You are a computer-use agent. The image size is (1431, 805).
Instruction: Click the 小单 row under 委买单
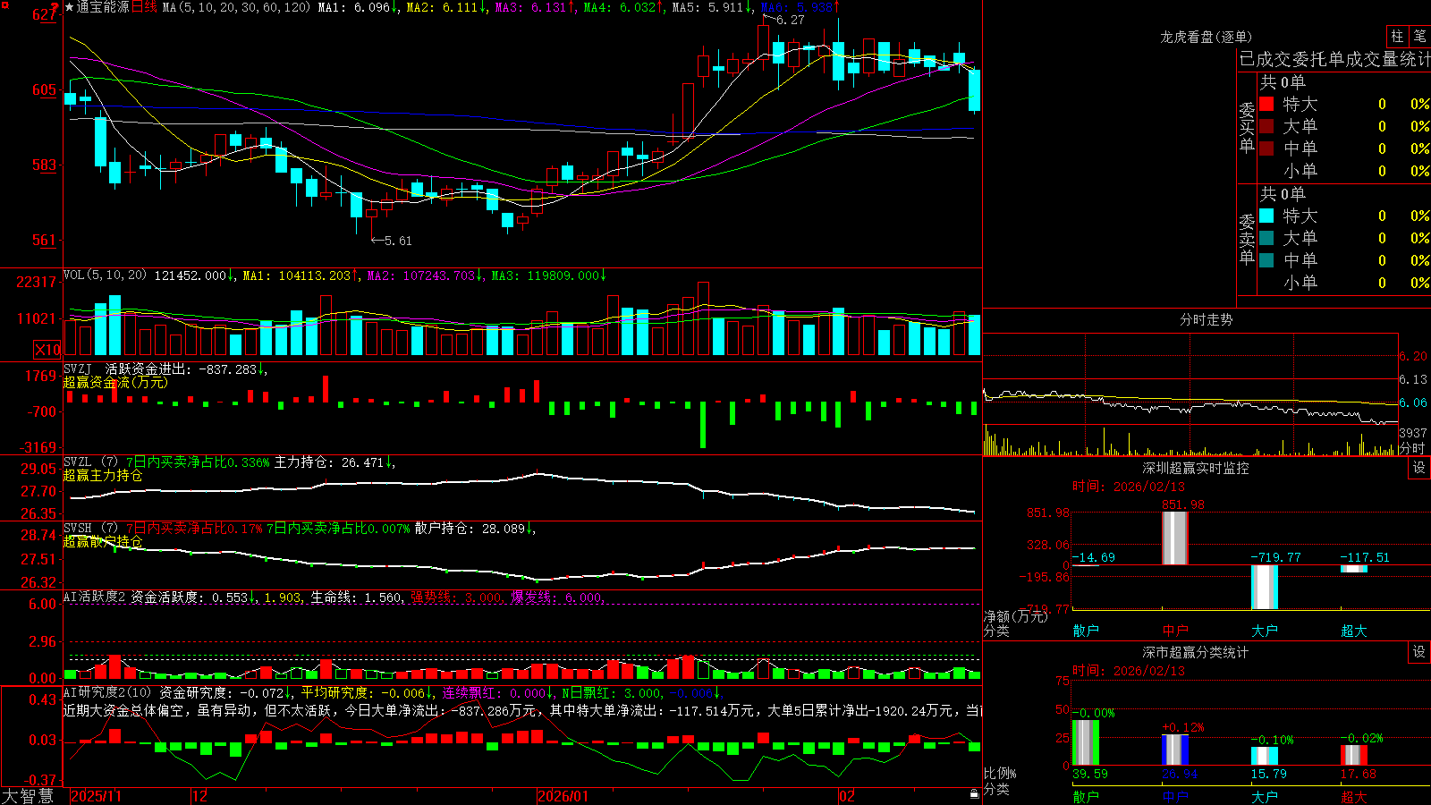pyautogui.click(x=1344, y=171)
